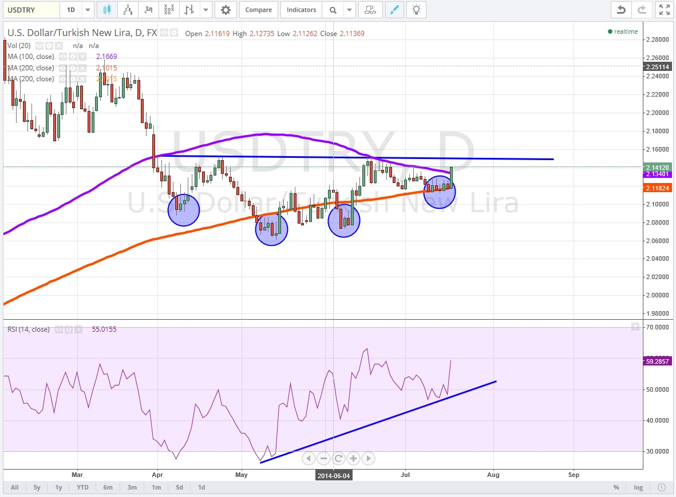Expand the 1D interval dropdown arrow

point(88,10)
